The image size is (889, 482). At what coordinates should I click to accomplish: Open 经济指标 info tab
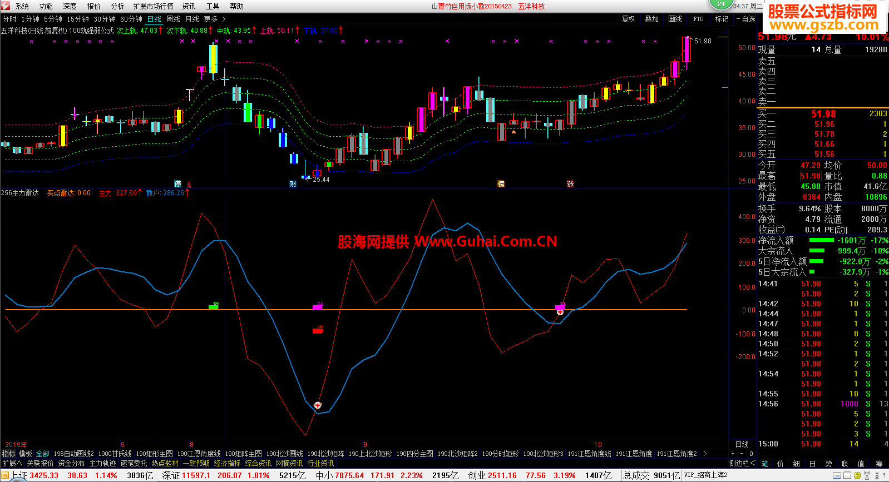[x=227, y=463]
